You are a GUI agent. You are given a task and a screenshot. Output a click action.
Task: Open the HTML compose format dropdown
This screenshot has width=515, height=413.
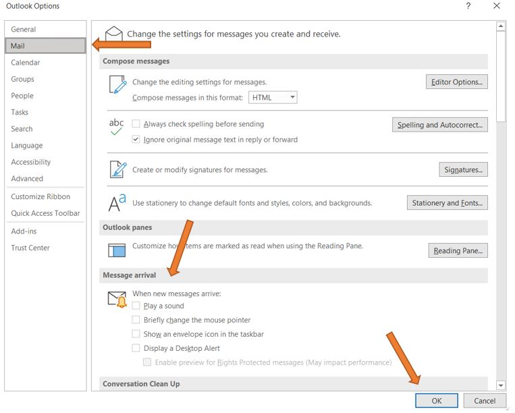tap(273, 97)
